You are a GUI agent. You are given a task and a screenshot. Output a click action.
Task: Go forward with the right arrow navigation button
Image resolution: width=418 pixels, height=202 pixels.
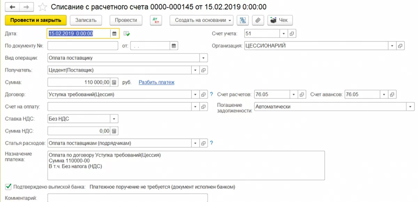26,7
